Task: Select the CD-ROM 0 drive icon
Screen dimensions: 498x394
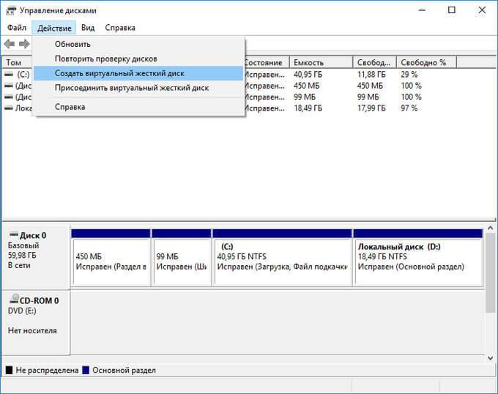Action: (x=12, y=300)
